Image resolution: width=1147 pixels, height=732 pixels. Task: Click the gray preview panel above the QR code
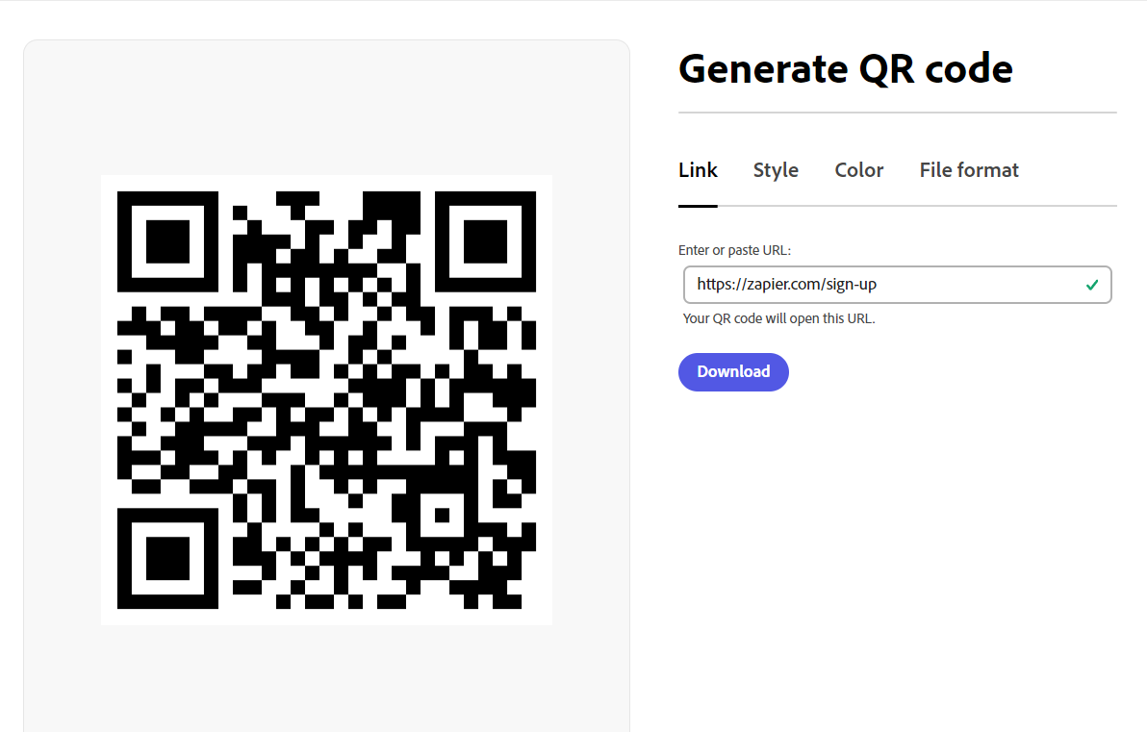326,108
